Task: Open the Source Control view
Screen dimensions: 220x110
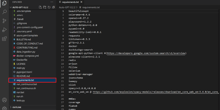Action: [x=4, y=21]
